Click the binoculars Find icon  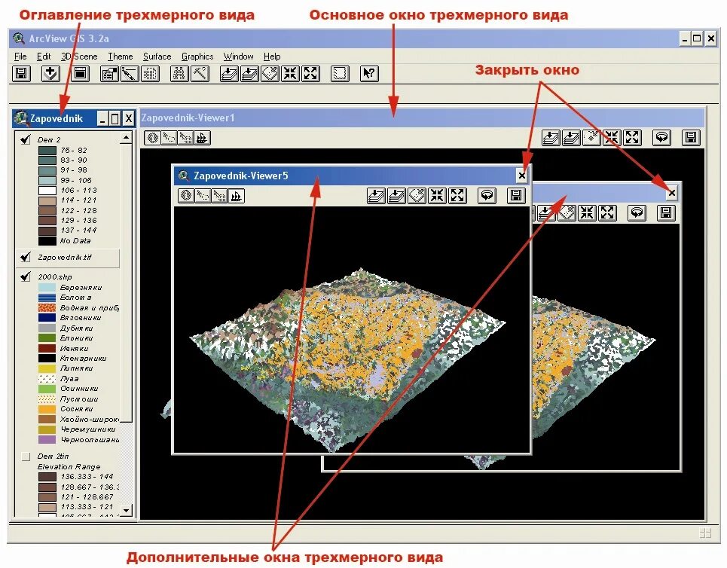(x=179, y=73)
